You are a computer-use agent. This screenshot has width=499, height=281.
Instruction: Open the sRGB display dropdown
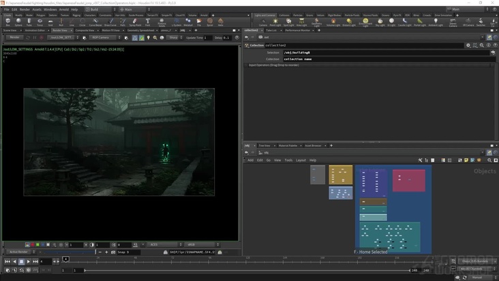202,245
